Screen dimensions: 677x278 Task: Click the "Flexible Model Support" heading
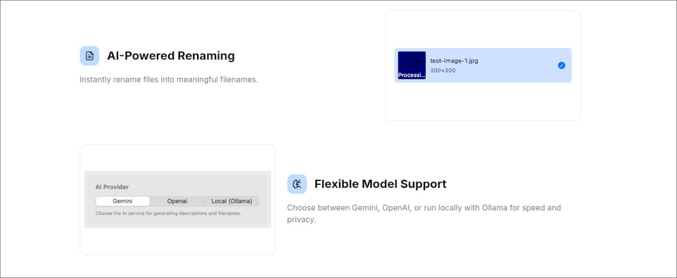[380, 184]
